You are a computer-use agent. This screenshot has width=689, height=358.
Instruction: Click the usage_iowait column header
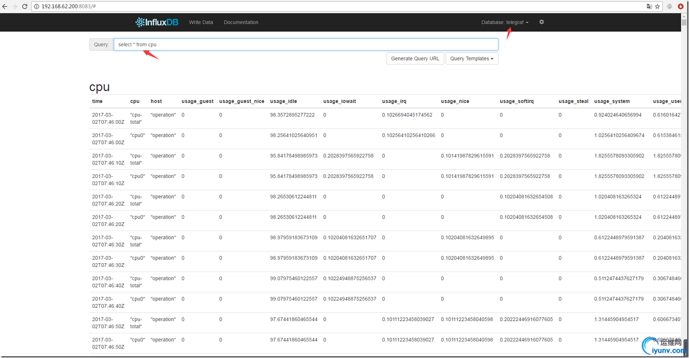point(340,101)
